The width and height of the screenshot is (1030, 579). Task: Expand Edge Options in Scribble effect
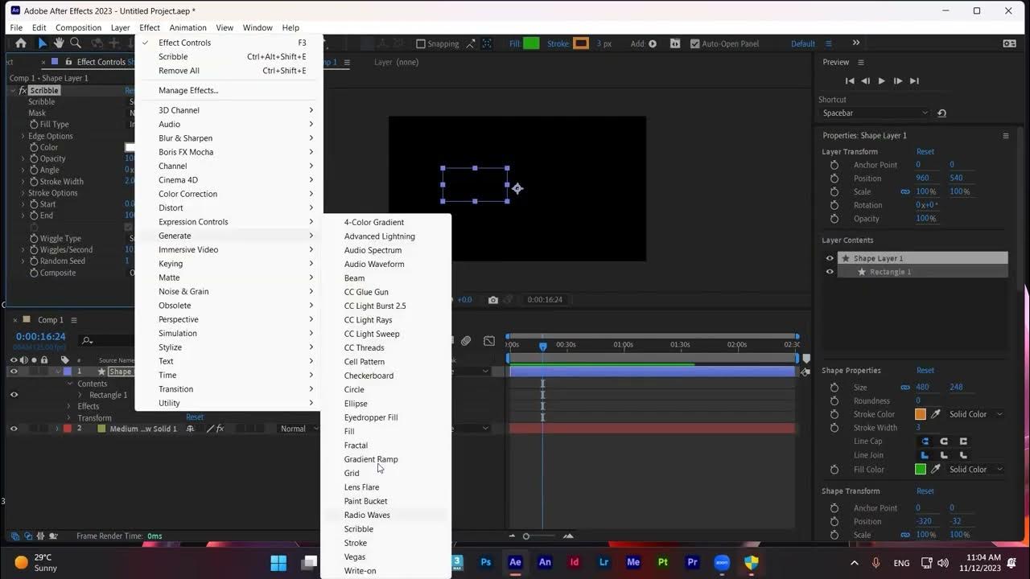(x=23, y=136)
